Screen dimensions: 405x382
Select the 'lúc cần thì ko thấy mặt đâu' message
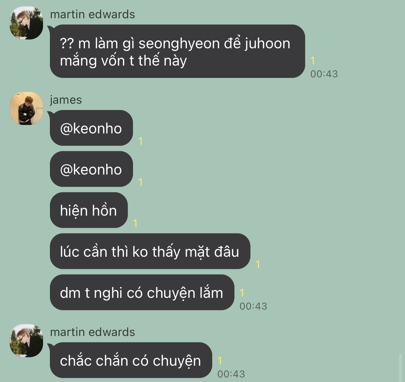point(150,251)
